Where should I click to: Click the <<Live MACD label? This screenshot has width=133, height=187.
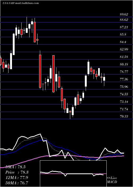click(x=112, y=180)
